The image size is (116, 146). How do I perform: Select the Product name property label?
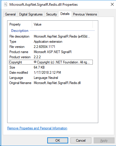pos(19,52)
